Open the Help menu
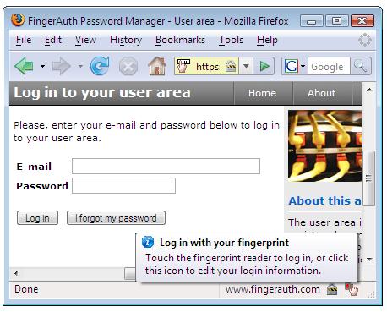Screen dimensions: 387x312 point(267,40)
